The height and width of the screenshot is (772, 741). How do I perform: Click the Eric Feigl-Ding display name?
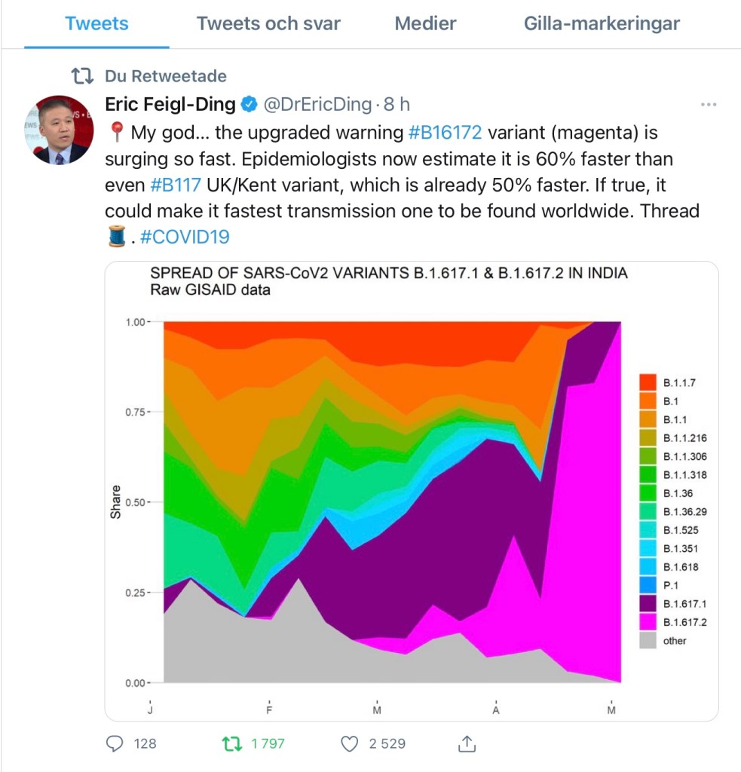click(170, 104)
